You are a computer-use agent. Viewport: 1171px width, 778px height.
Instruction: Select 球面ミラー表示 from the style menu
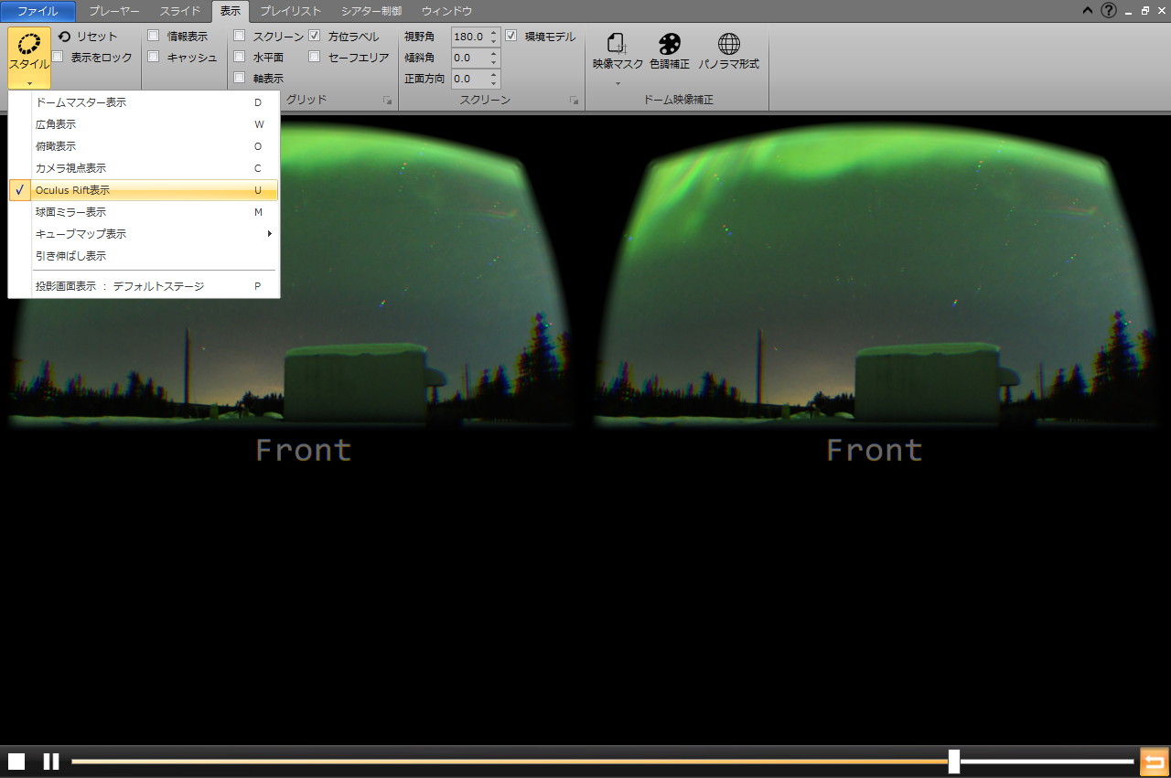[x=144, y=212]
